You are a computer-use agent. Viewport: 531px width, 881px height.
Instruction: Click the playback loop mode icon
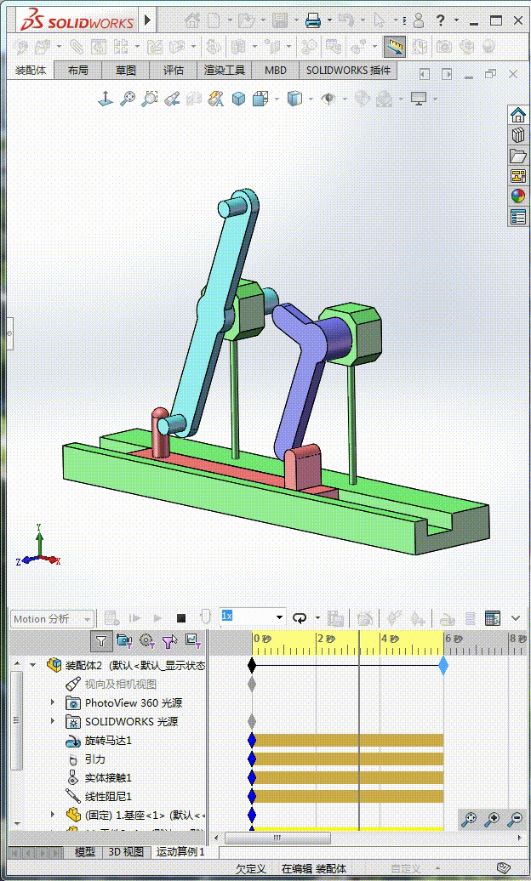pos(300,618)
